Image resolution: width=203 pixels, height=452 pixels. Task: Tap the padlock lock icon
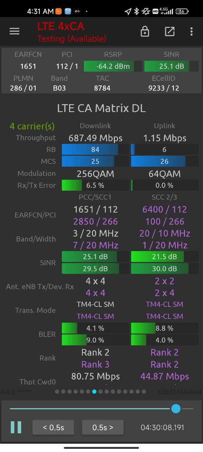145,31
